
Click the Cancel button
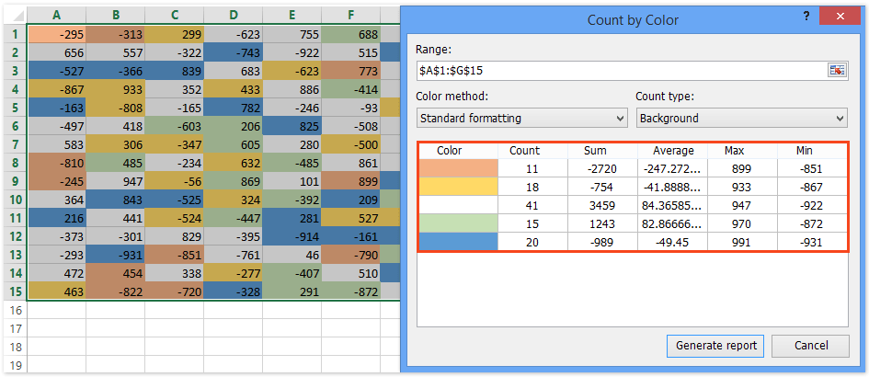click(810, 346)
